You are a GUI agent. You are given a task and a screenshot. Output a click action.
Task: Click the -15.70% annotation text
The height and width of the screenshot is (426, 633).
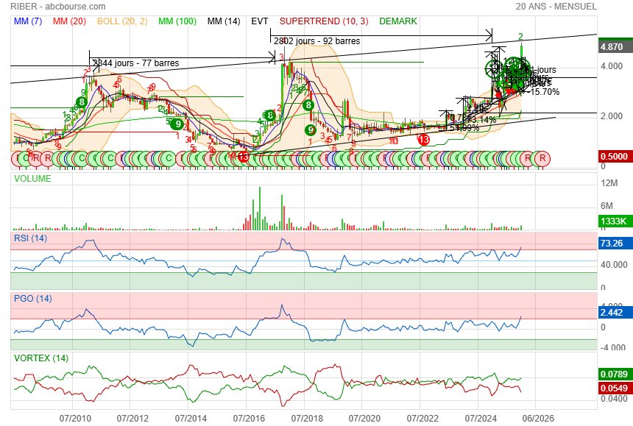[545, 92]
